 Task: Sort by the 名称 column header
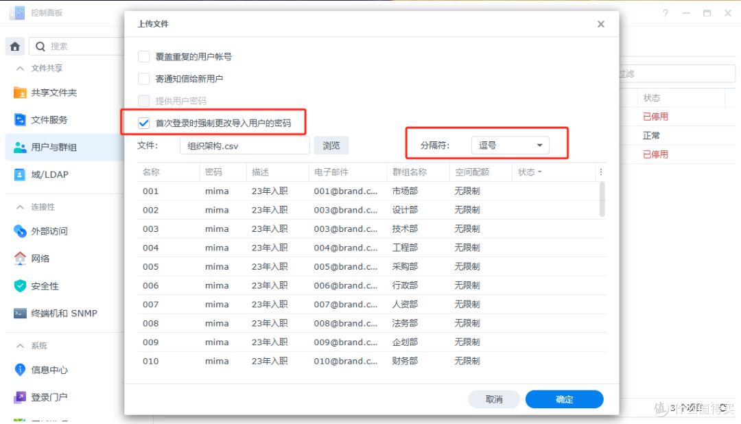click(x=151, y=172)
